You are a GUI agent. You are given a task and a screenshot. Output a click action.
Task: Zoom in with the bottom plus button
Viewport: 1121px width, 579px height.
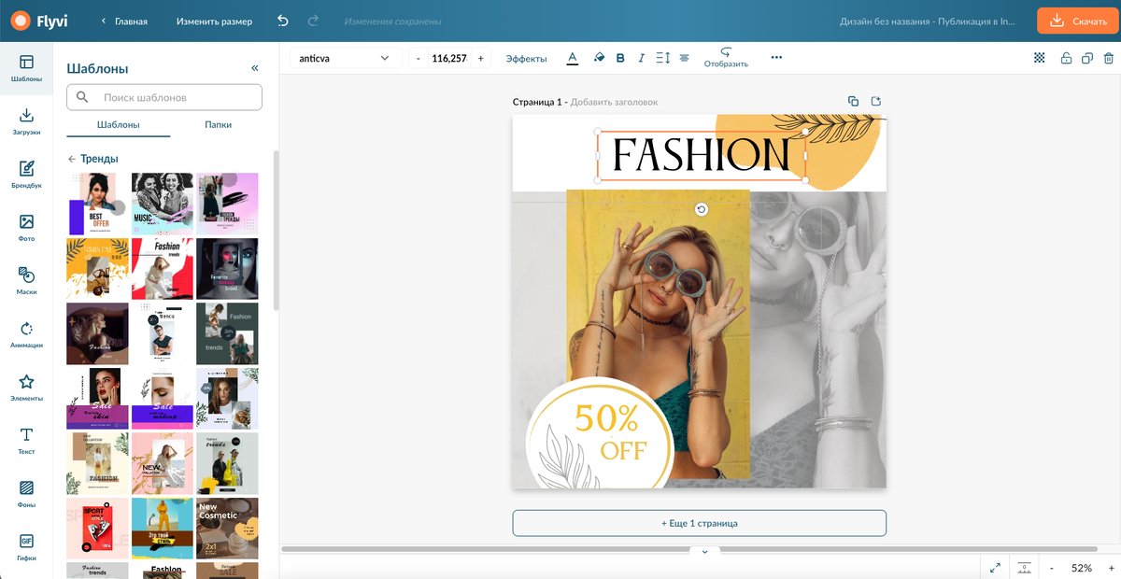1110,568
